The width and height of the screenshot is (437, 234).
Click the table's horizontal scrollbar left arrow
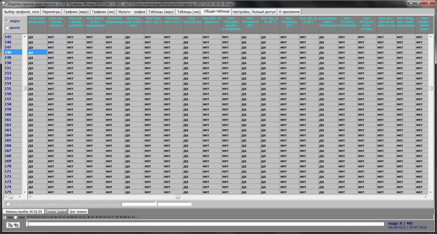pos(30,197)
